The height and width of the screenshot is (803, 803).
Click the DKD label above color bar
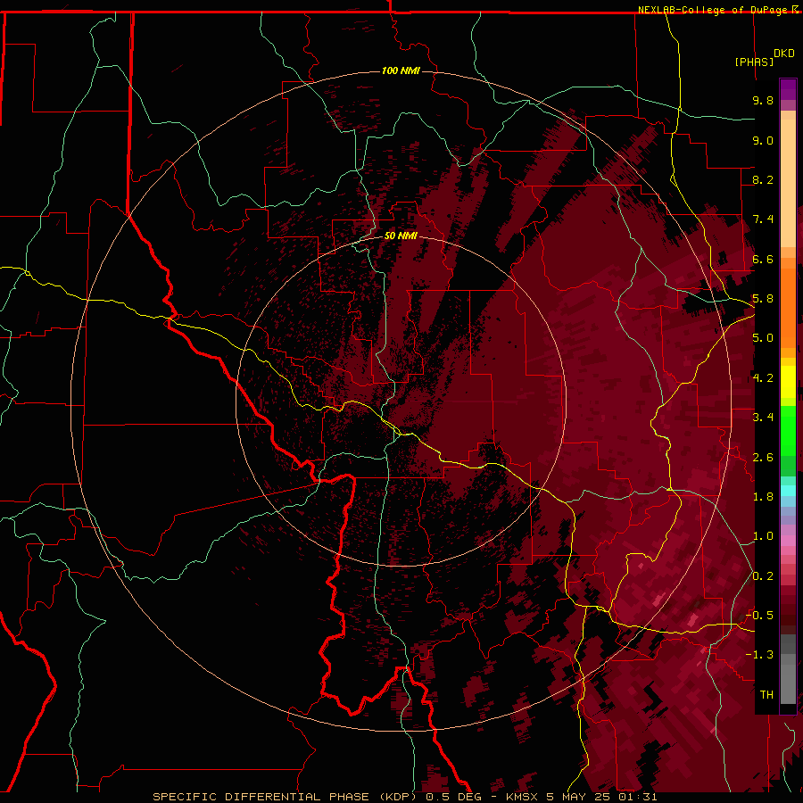click(x=784, y=54)
